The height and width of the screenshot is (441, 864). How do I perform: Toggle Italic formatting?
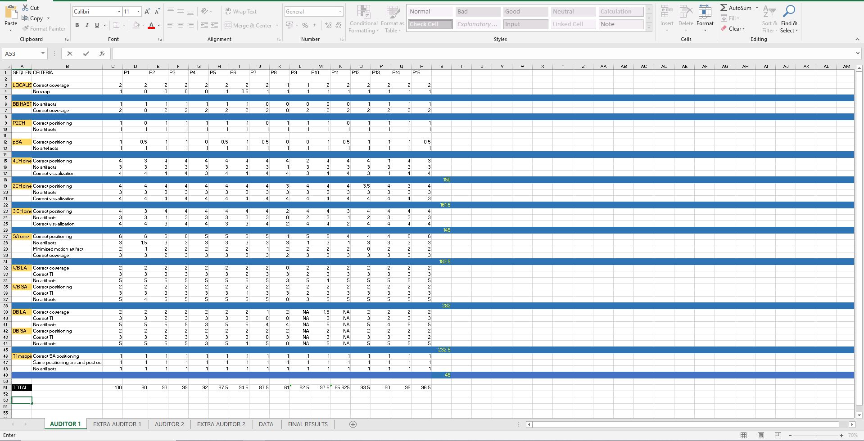[87, 26]
